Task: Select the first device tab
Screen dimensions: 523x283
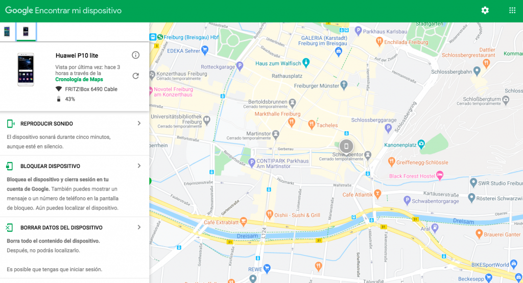Action: (7, 32)
